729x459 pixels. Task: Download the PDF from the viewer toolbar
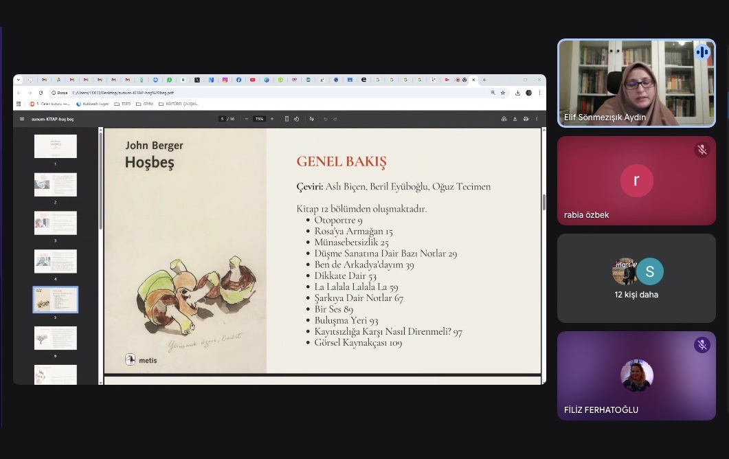[x=515, y=119]
